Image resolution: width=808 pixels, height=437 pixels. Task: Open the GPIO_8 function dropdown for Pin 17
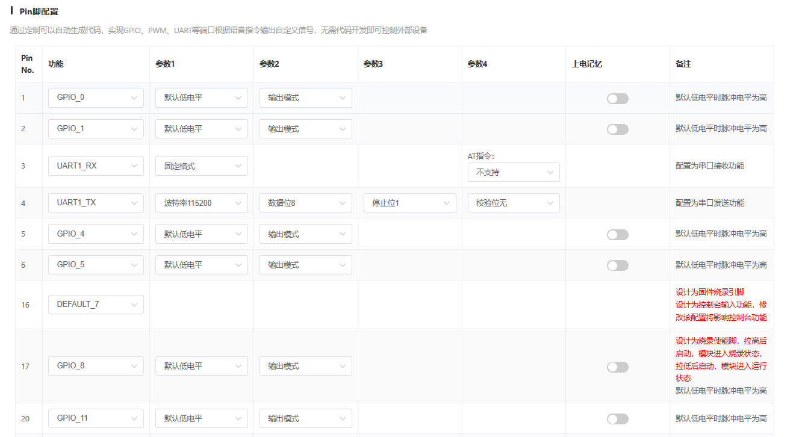pyautogui.click(x=96, y=366)
